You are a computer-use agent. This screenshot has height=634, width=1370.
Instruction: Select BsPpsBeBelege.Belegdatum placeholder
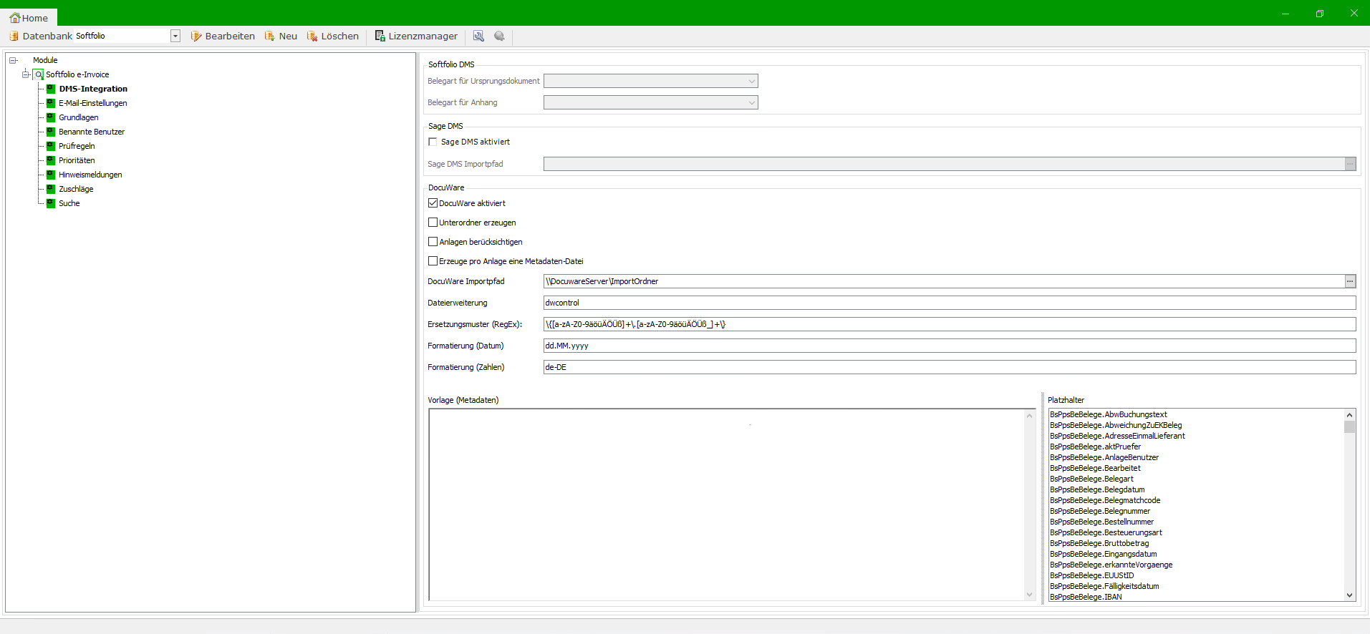1097,489
